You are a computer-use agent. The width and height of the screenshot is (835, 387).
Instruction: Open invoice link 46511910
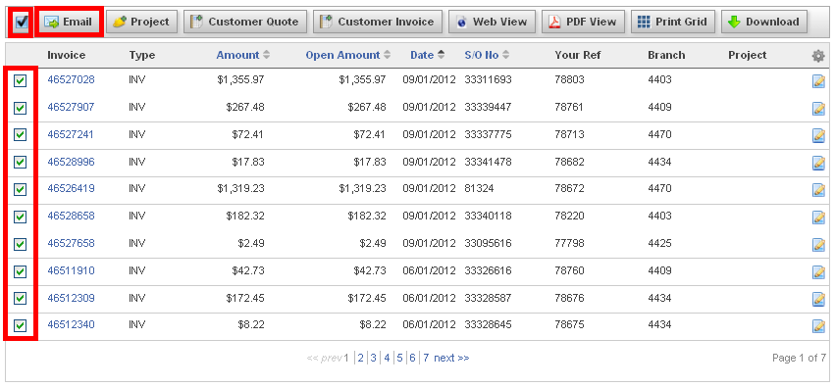pyautogui.click(x=71, y=270)
